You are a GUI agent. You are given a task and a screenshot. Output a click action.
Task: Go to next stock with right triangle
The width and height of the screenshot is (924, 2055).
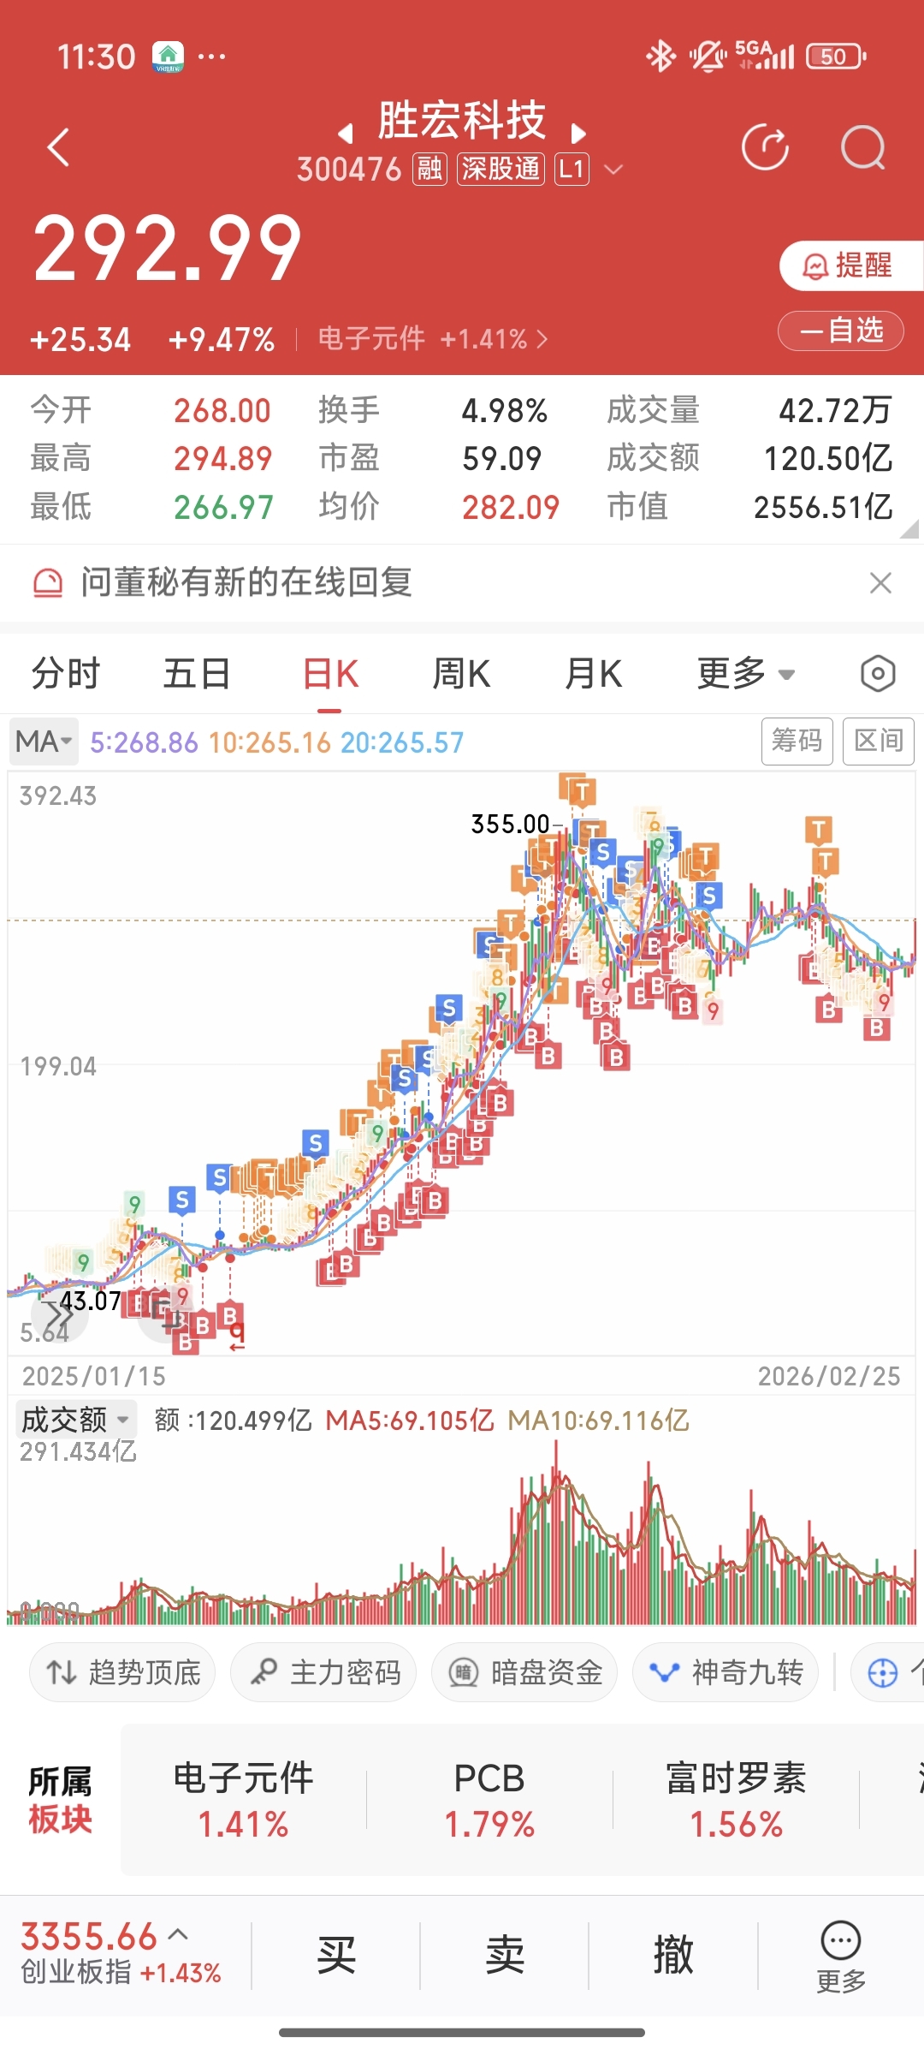pos(578,134)
